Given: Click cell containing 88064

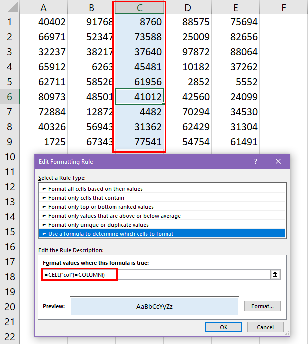Looking at the screenshot, I should 236,52.
